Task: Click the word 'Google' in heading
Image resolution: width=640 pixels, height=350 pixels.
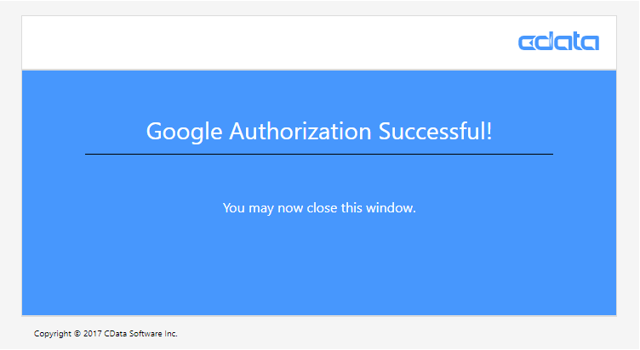Action: pos(184,132)
